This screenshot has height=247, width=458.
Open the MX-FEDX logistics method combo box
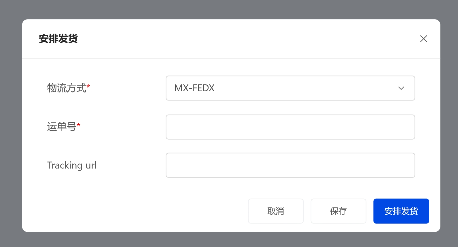pos(290,88)
